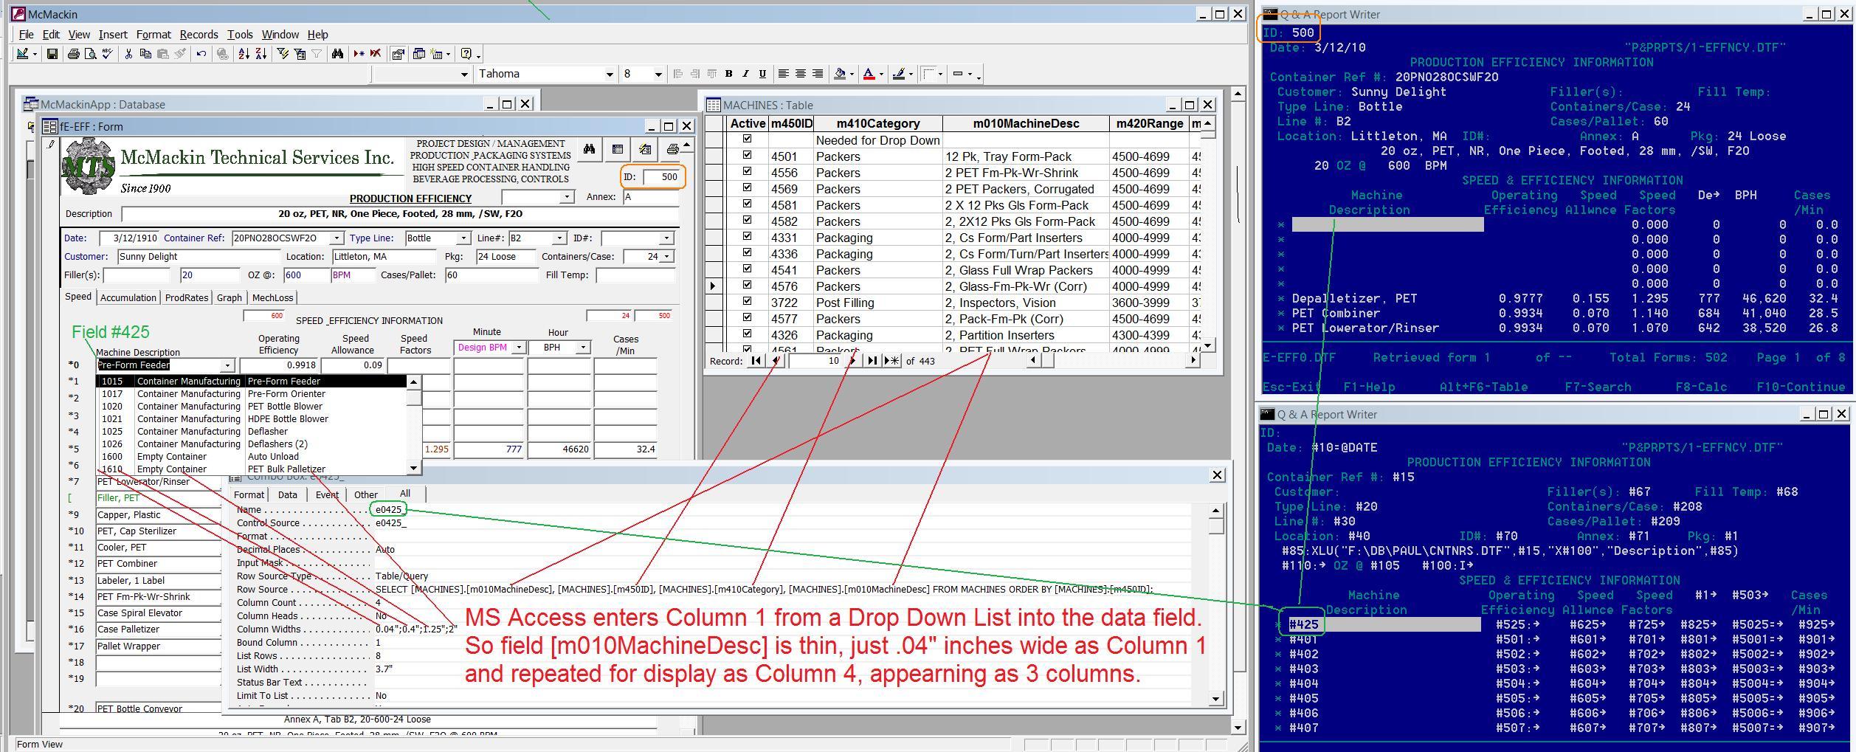The width and height of the screenshot is (1856, 752).
Task: Open the Line# dropdown showing B2
Action: 559,238
